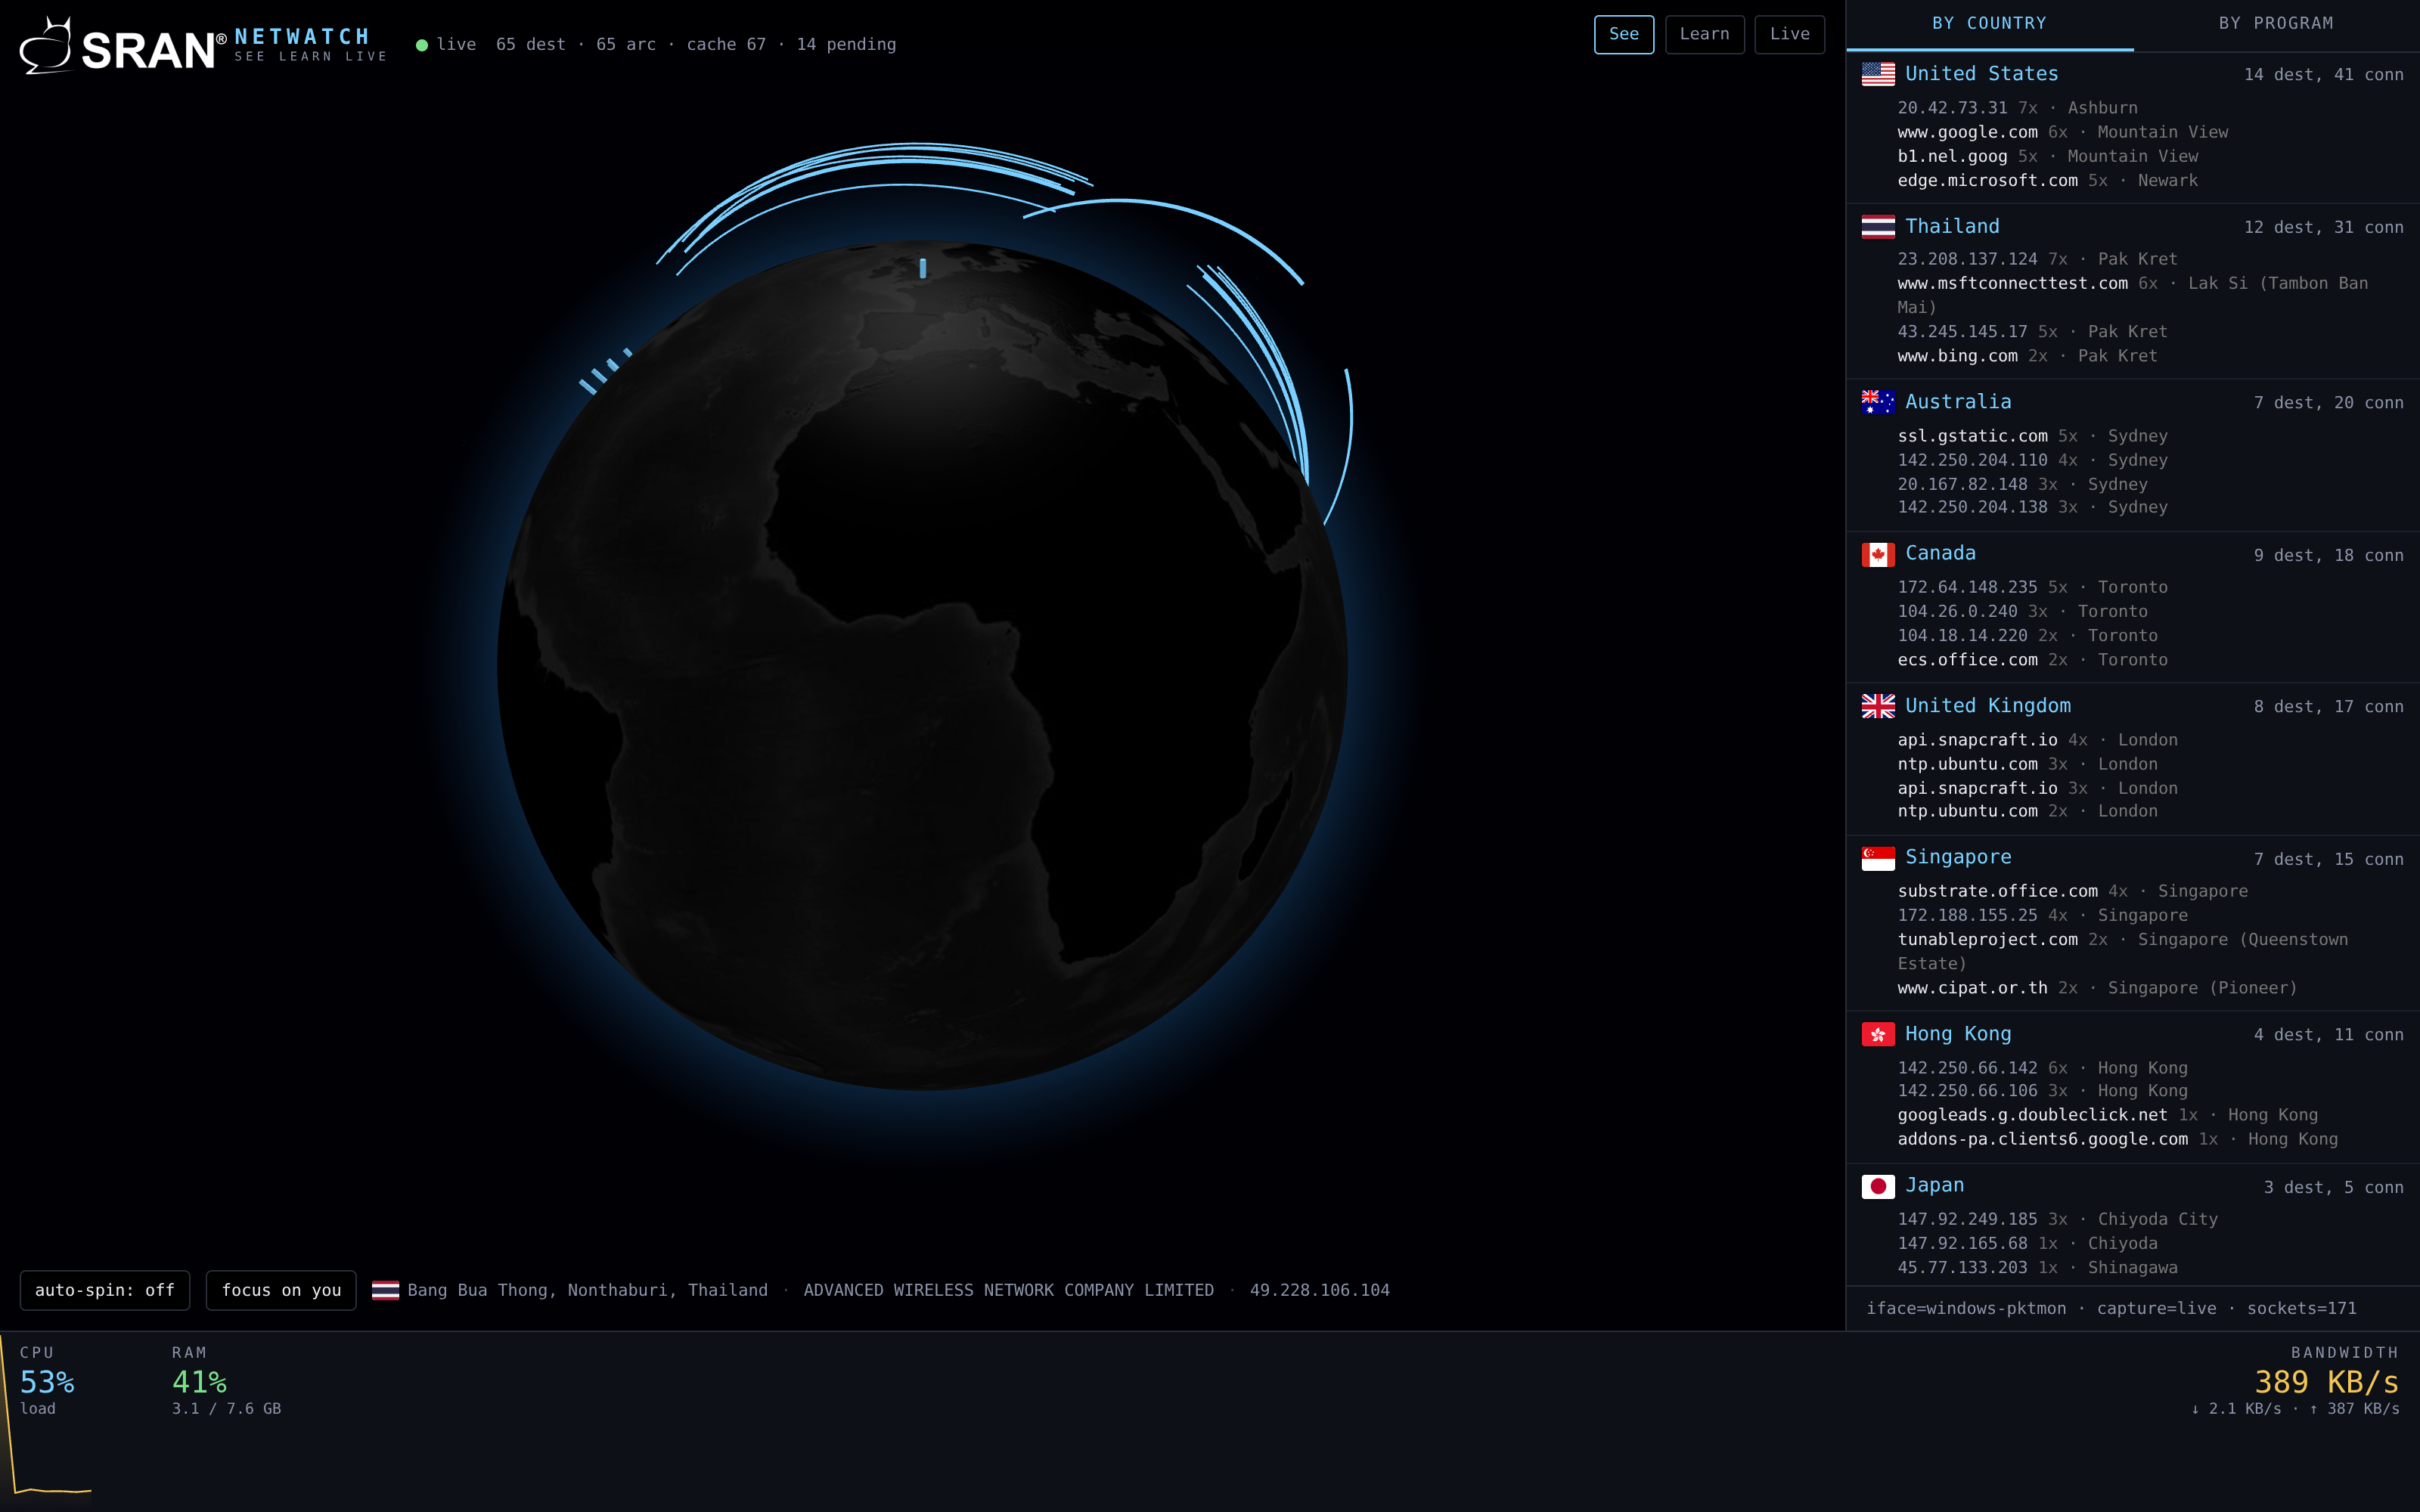
Task: Select the tunableproject.com entry
Action: [x=2122, y=951]
